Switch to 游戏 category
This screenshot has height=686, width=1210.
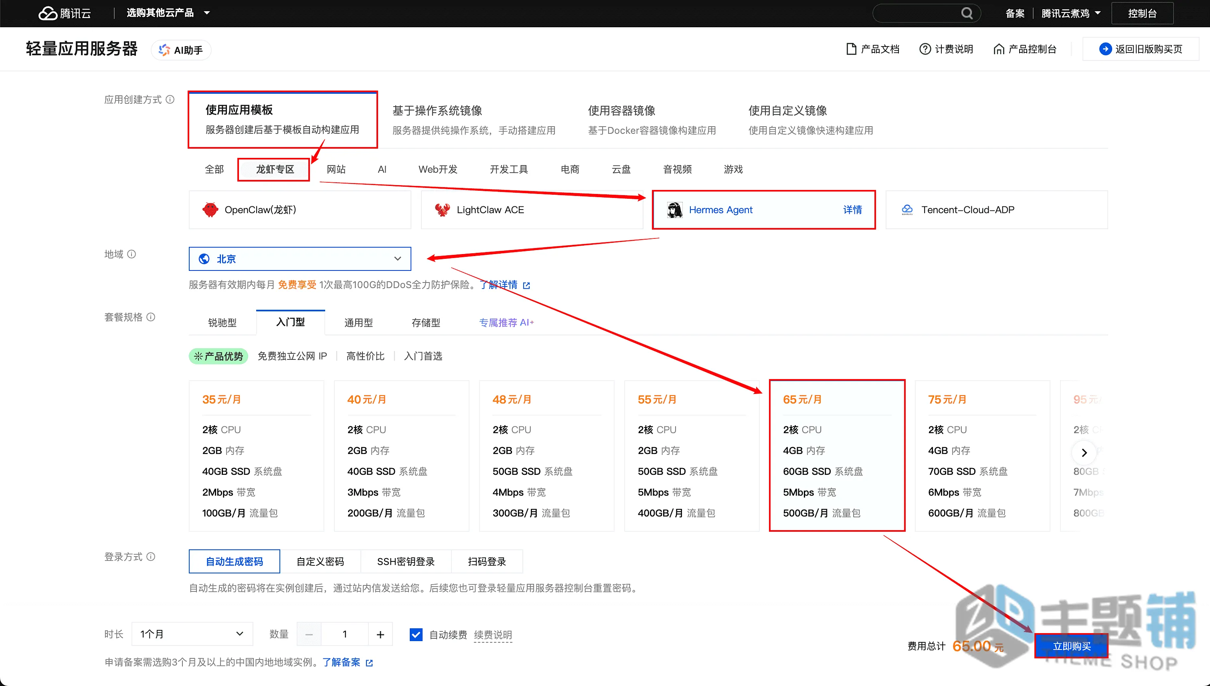733,169
